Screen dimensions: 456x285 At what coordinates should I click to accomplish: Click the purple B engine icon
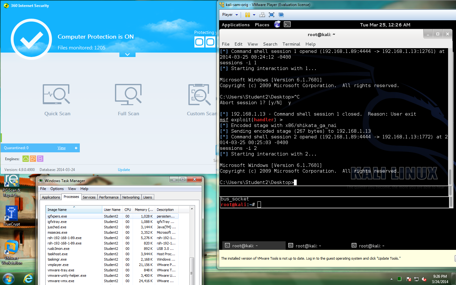point(40,159)
